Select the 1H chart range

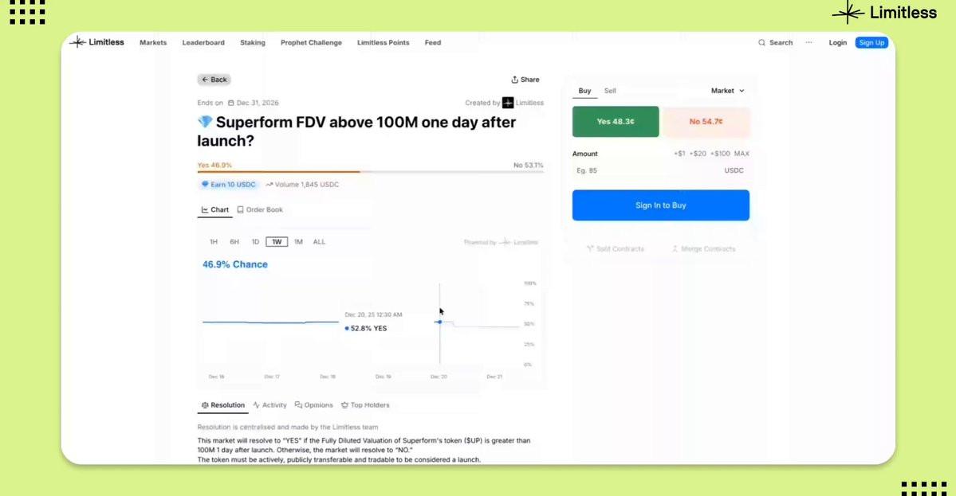click(214, 242)
